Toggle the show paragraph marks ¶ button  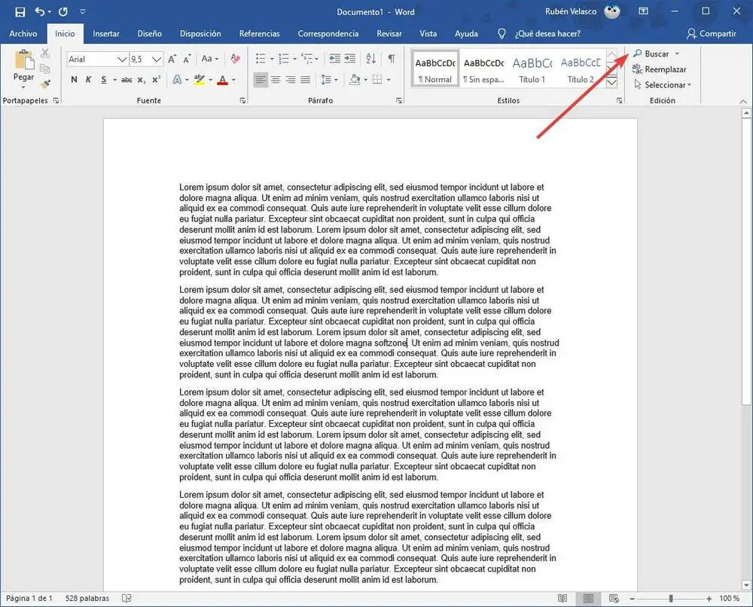392,59
